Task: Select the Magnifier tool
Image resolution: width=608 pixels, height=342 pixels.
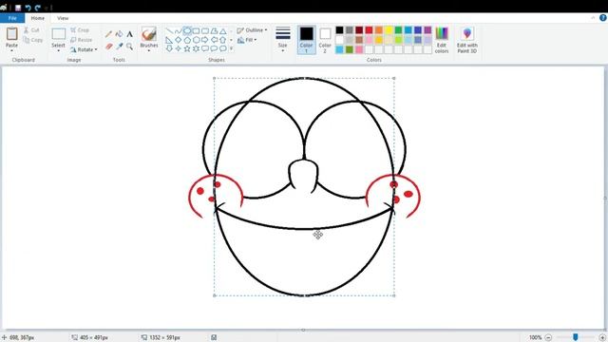Action: coord(129,47)
